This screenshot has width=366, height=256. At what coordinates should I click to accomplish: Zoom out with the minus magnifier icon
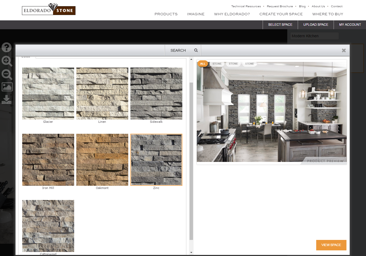point(6,75)
